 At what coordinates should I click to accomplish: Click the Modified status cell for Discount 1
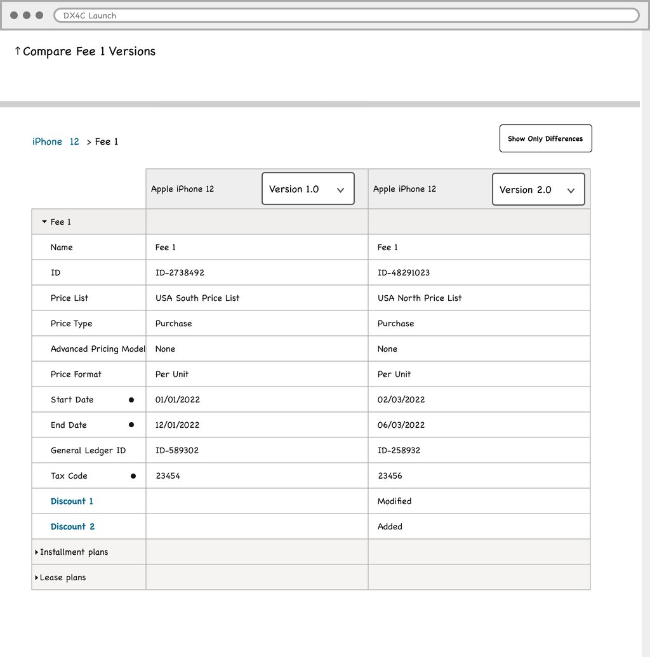pos(394,501)
